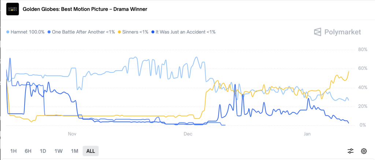The width and height of the screenshot is (375, 160).
Task: Choose the 1M time range
Action: click(74, 151)
